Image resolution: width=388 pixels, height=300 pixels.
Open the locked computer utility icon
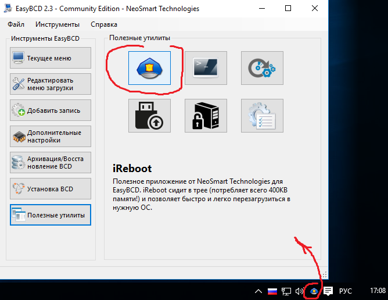(206, 116)
